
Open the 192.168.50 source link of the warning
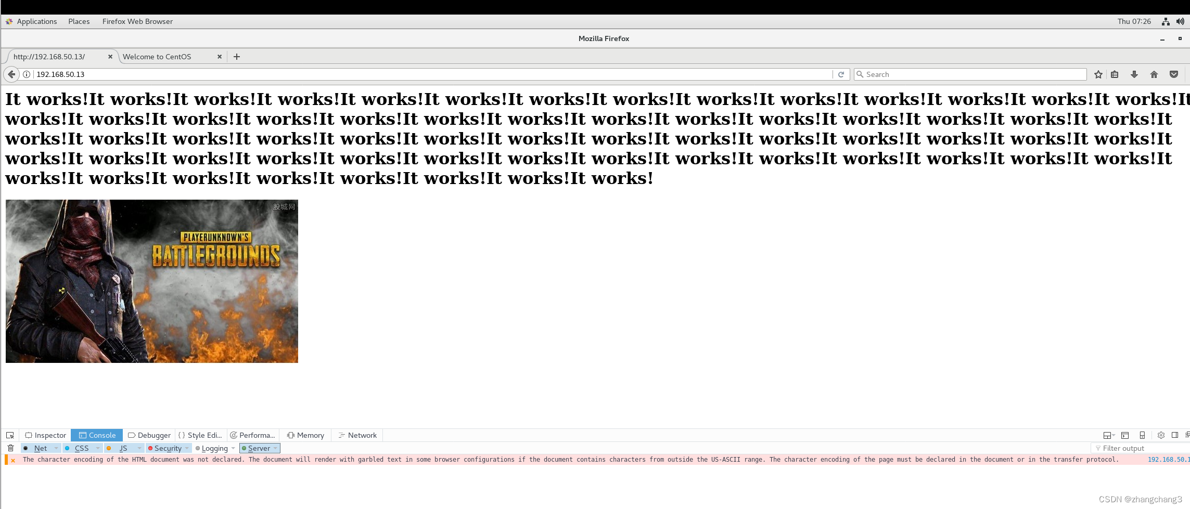click(x=1168, y=460)
